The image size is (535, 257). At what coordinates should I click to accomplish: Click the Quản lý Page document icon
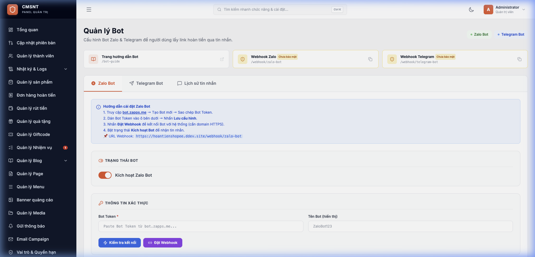click(11, 174)
